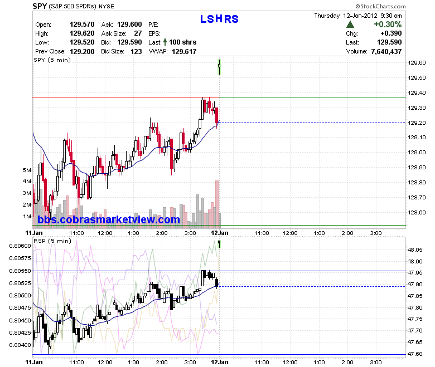Click the VWAP value 129.617
This screenshot has height=367, width=435.
point(184,52)
